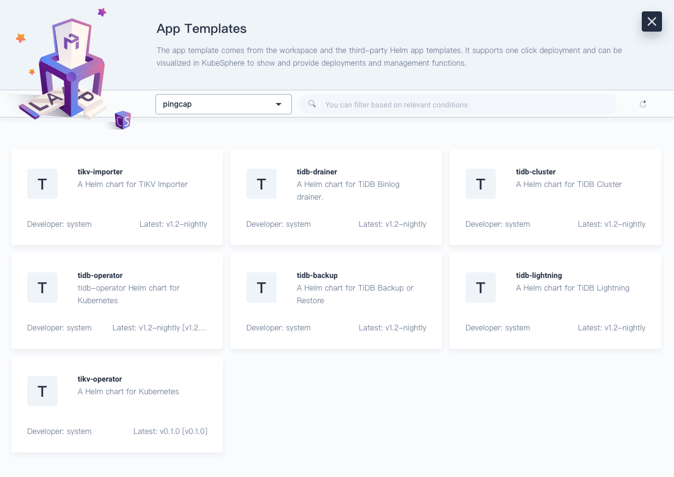The image size is (674, 477).
Task: Click the tidb-lightning template icon
Action: tap(481, 287)
